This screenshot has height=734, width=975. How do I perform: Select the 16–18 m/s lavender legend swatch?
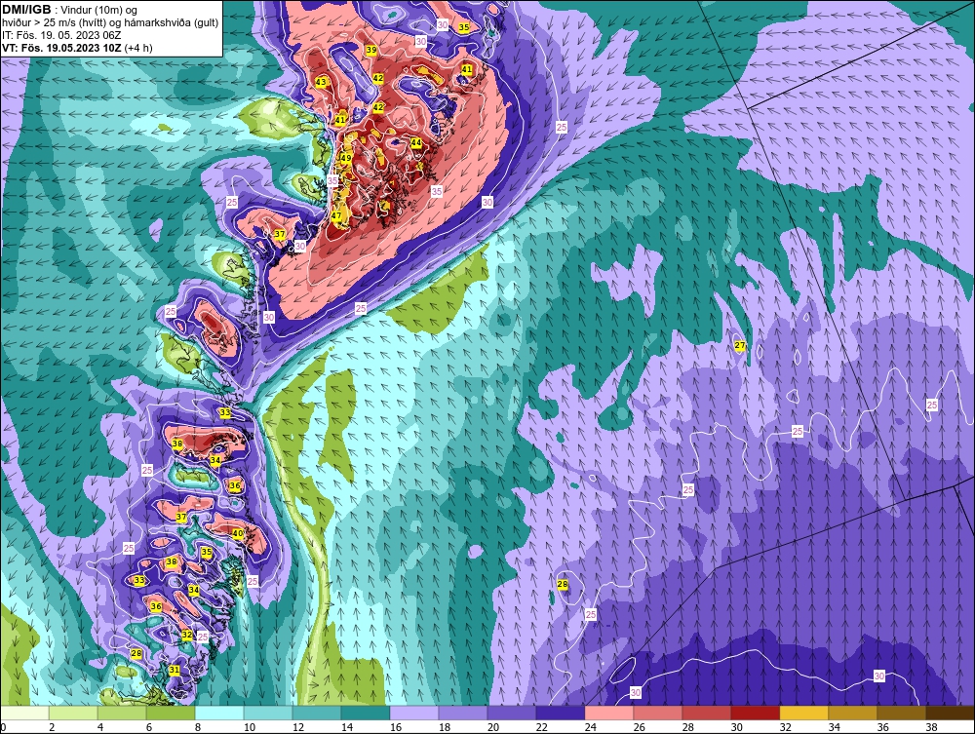click(x=414, y=713)
